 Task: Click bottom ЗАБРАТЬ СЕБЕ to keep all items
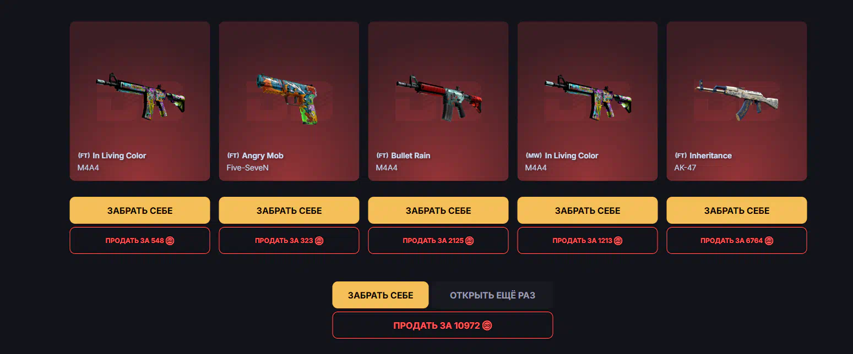pyautogui.click(x=381, y=295)
